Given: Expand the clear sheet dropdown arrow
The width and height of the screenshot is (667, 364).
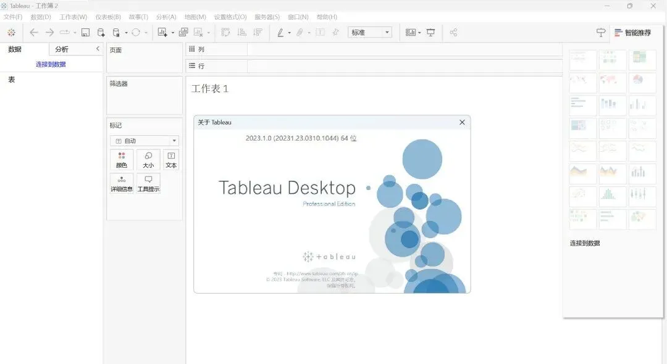Looking at the screenshot, I should (209, 33).
